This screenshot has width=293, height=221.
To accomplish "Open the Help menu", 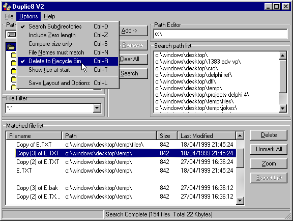I will pos(49,16).
